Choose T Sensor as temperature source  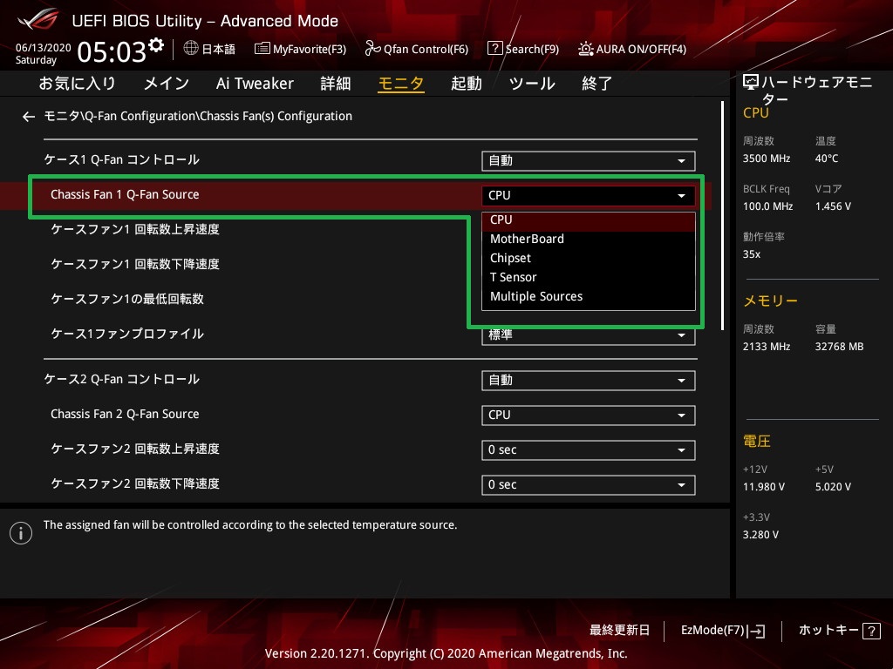[589, 278]
